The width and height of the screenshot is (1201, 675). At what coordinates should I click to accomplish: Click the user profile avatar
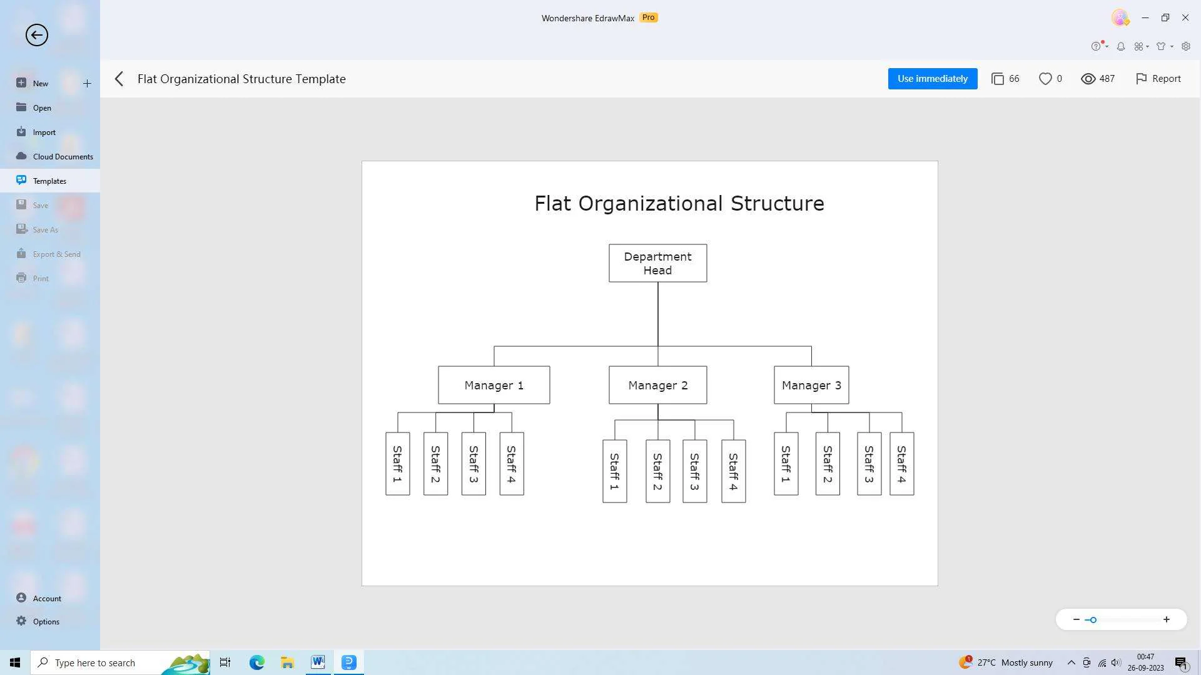click(x=1120, y=17)
